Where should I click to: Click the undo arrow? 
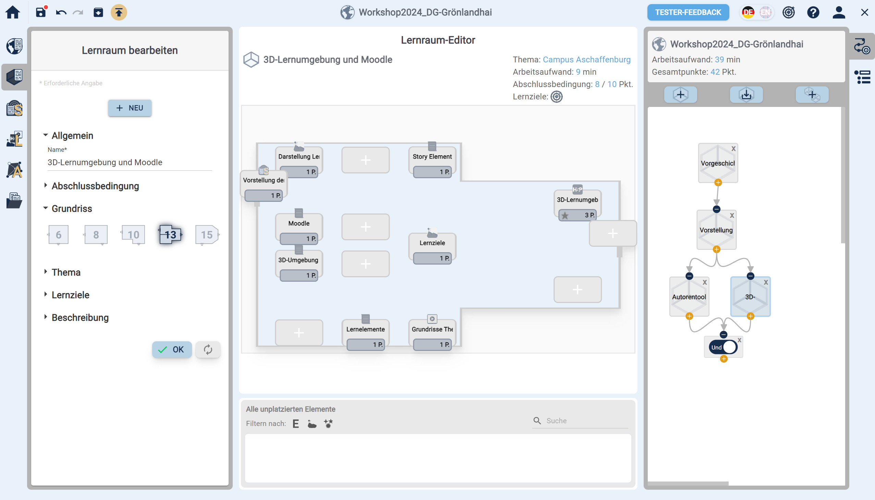61,13
